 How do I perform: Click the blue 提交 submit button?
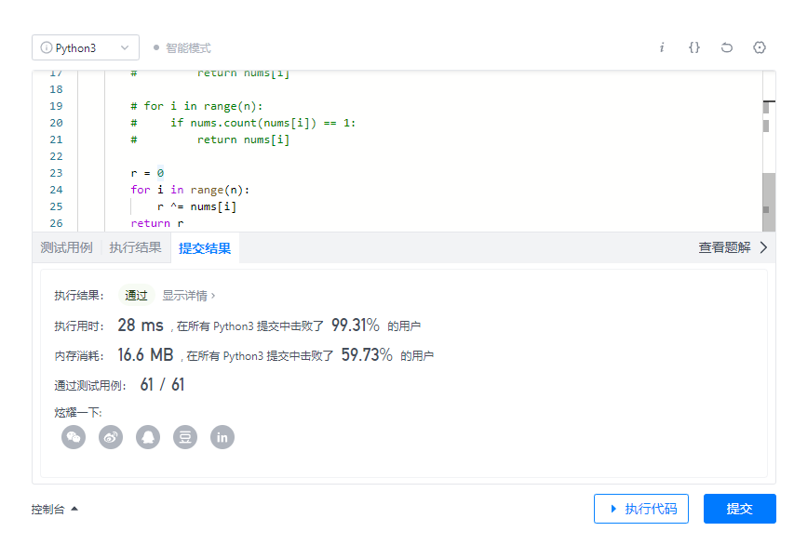click(x=740, y=509)
